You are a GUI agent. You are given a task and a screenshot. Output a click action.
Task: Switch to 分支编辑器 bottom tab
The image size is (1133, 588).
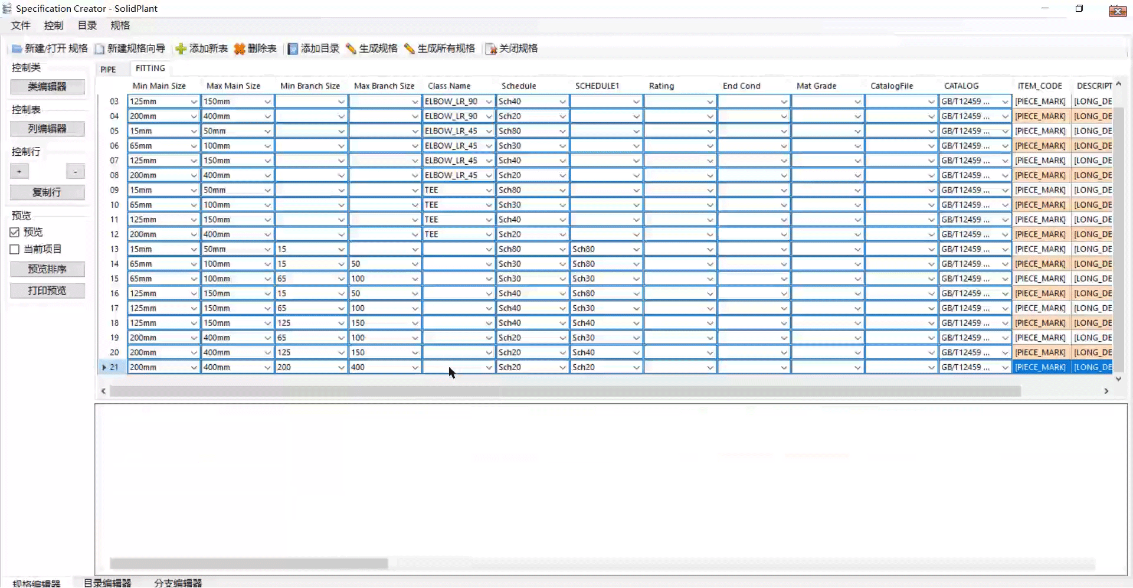178,583
